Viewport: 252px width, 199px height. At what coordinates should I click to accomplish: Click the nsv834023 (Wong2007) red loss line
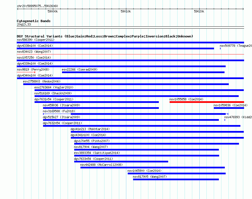[x=130, y=54]
